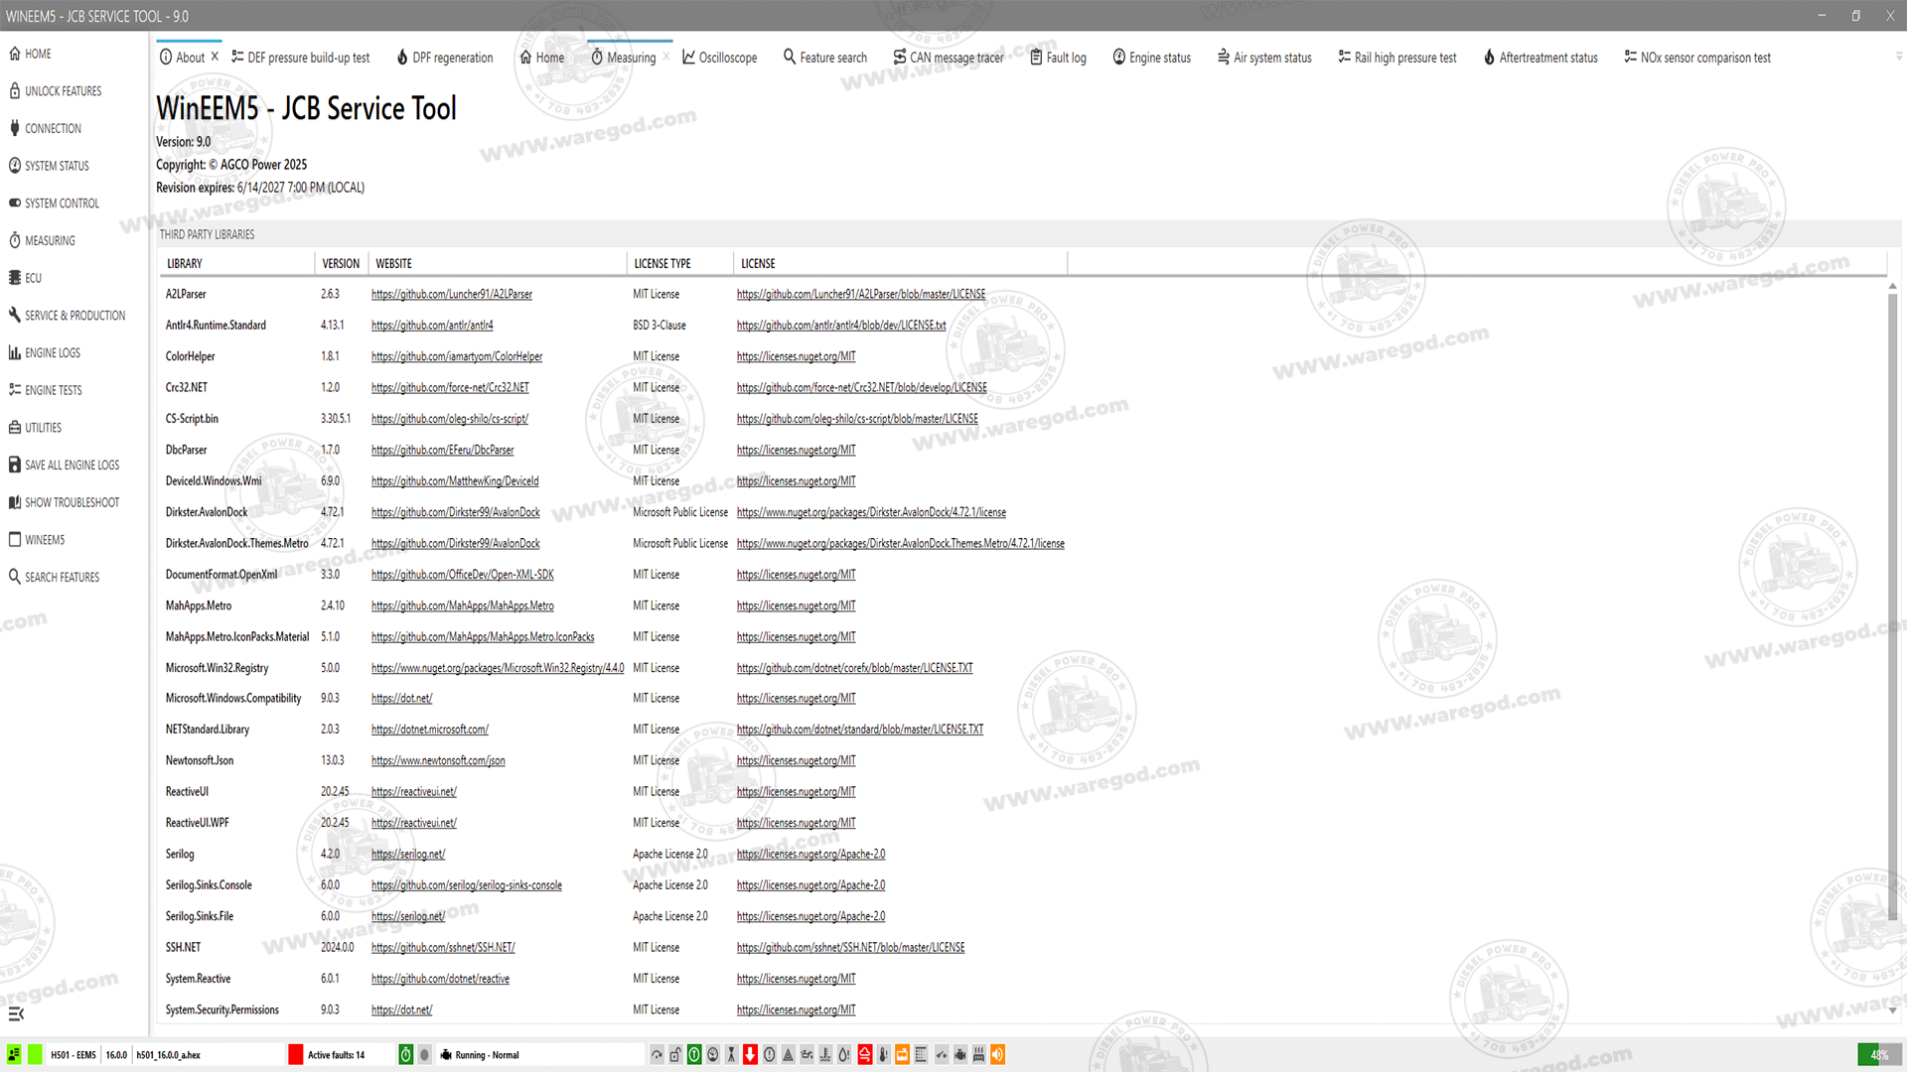Open the Newtonsoft.Json website link
The image size is (1907, 1072).
(438, 760)
